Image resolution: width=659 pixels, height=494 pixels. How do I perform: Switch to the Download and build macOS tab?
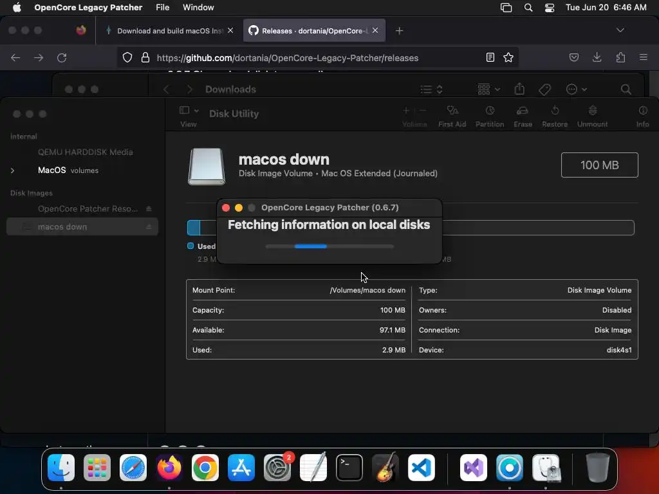tap(169, 31)
